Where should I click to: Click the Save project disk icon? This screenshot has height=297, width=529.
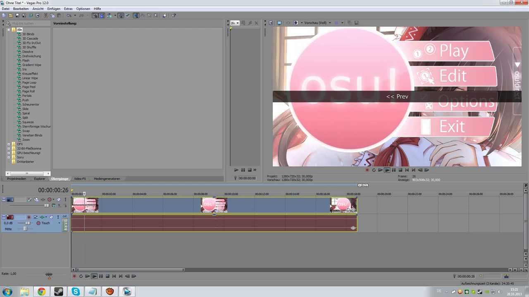pos(17,16)
